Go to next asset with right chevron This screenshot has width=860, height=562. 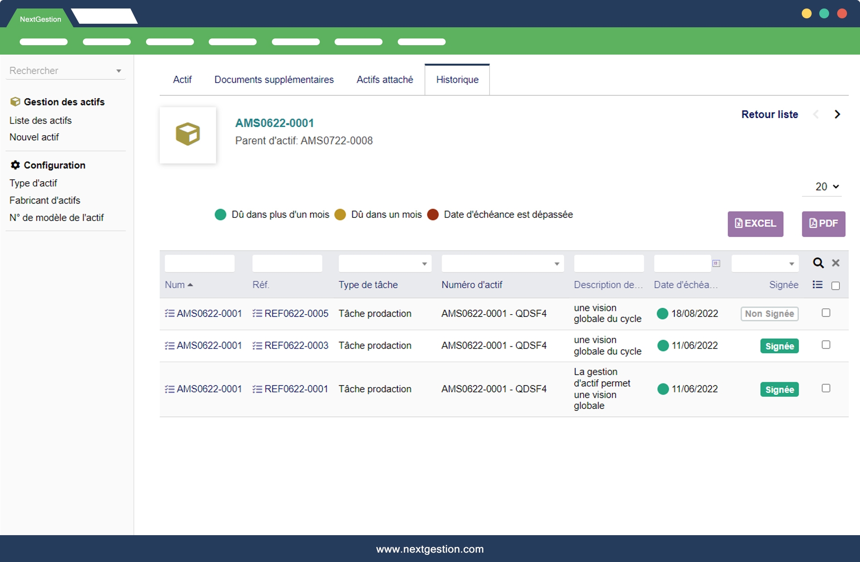coord(837,115)
